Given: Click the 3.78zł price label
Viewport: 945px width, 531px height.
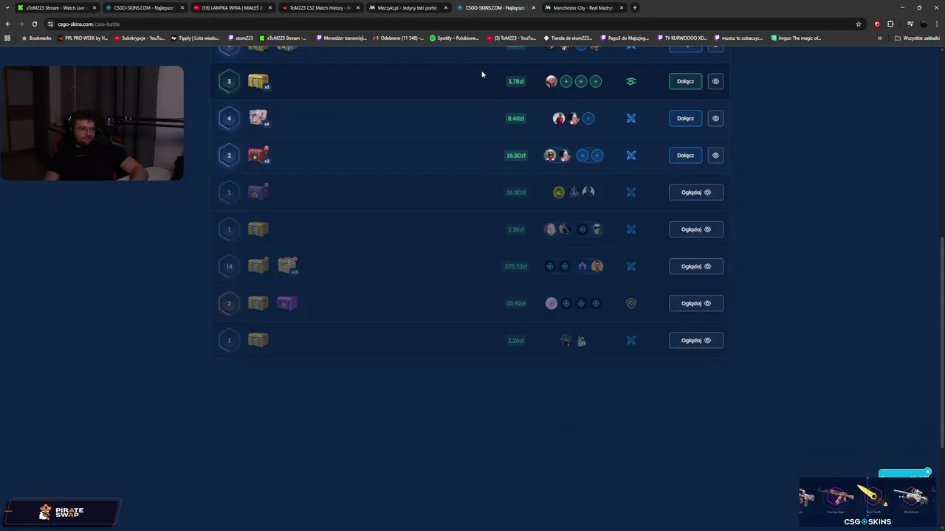Looking at the screenshot, I should pyautogui.click(x=516, y=81).
